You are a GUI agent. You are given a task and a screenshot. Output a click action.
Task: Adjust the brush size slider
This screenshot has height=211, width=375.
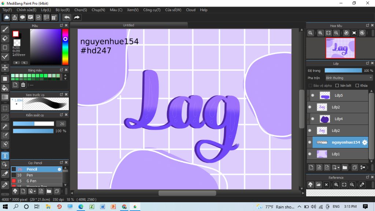[x=33, y=124]
